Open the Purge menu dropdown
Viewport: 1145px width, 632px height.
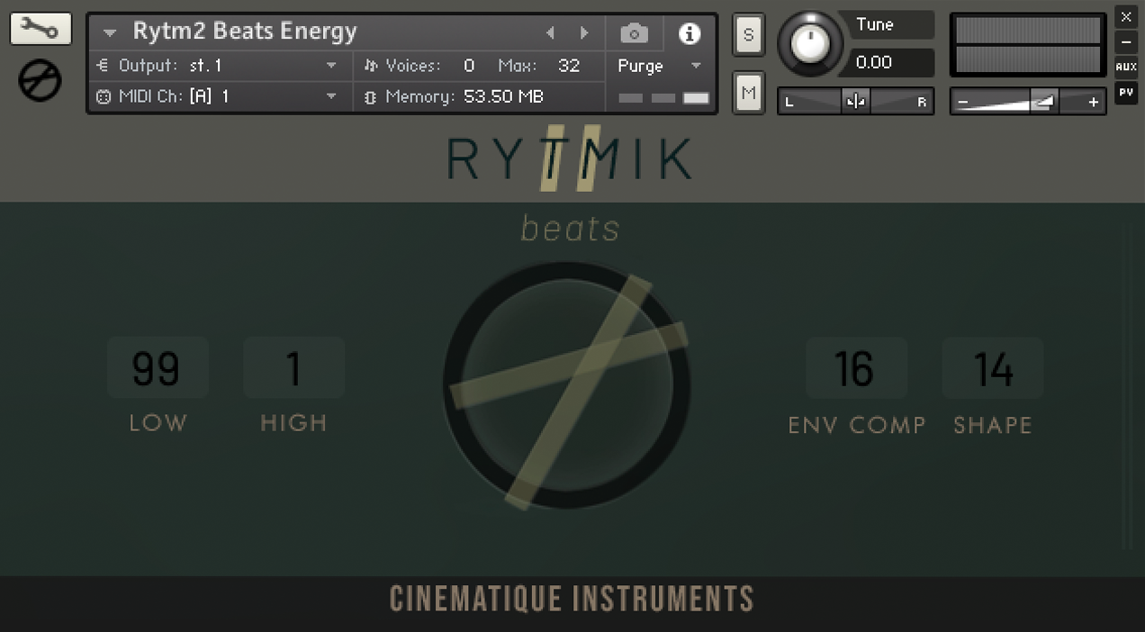tap(659, 66)
